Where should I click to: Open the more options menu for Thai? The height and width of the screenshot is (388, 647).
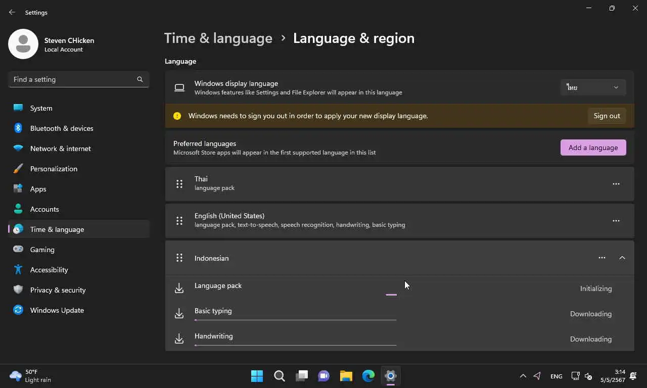(x=616, y=184)
